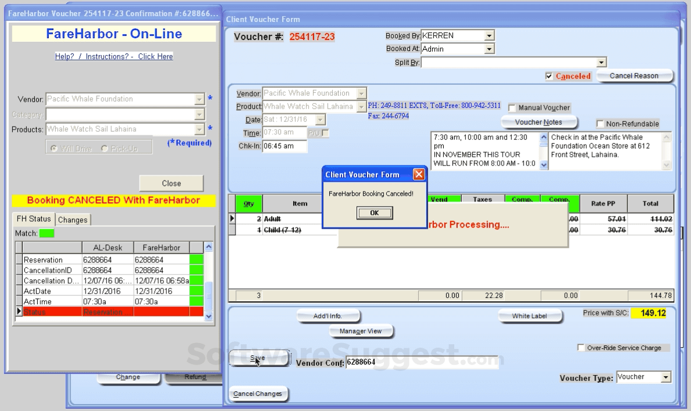The width and height of the screenshot is (691, 411).
Task: Open the Booked By dropdown
Action: pos(489,36)
